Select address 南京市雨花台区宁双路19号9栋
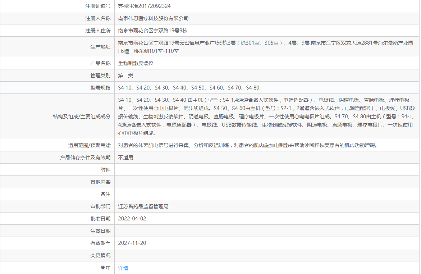The height and width of the screenshot is (274, 421). [153, 31]
